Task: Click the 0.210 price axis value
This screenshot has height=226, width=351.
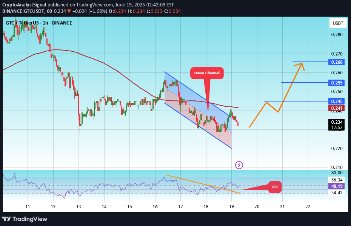Action: click(337, 168)
